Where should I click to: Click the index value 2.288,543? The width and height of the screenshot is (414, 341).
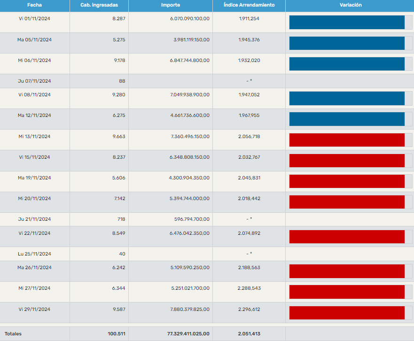(x=249, y=288)
